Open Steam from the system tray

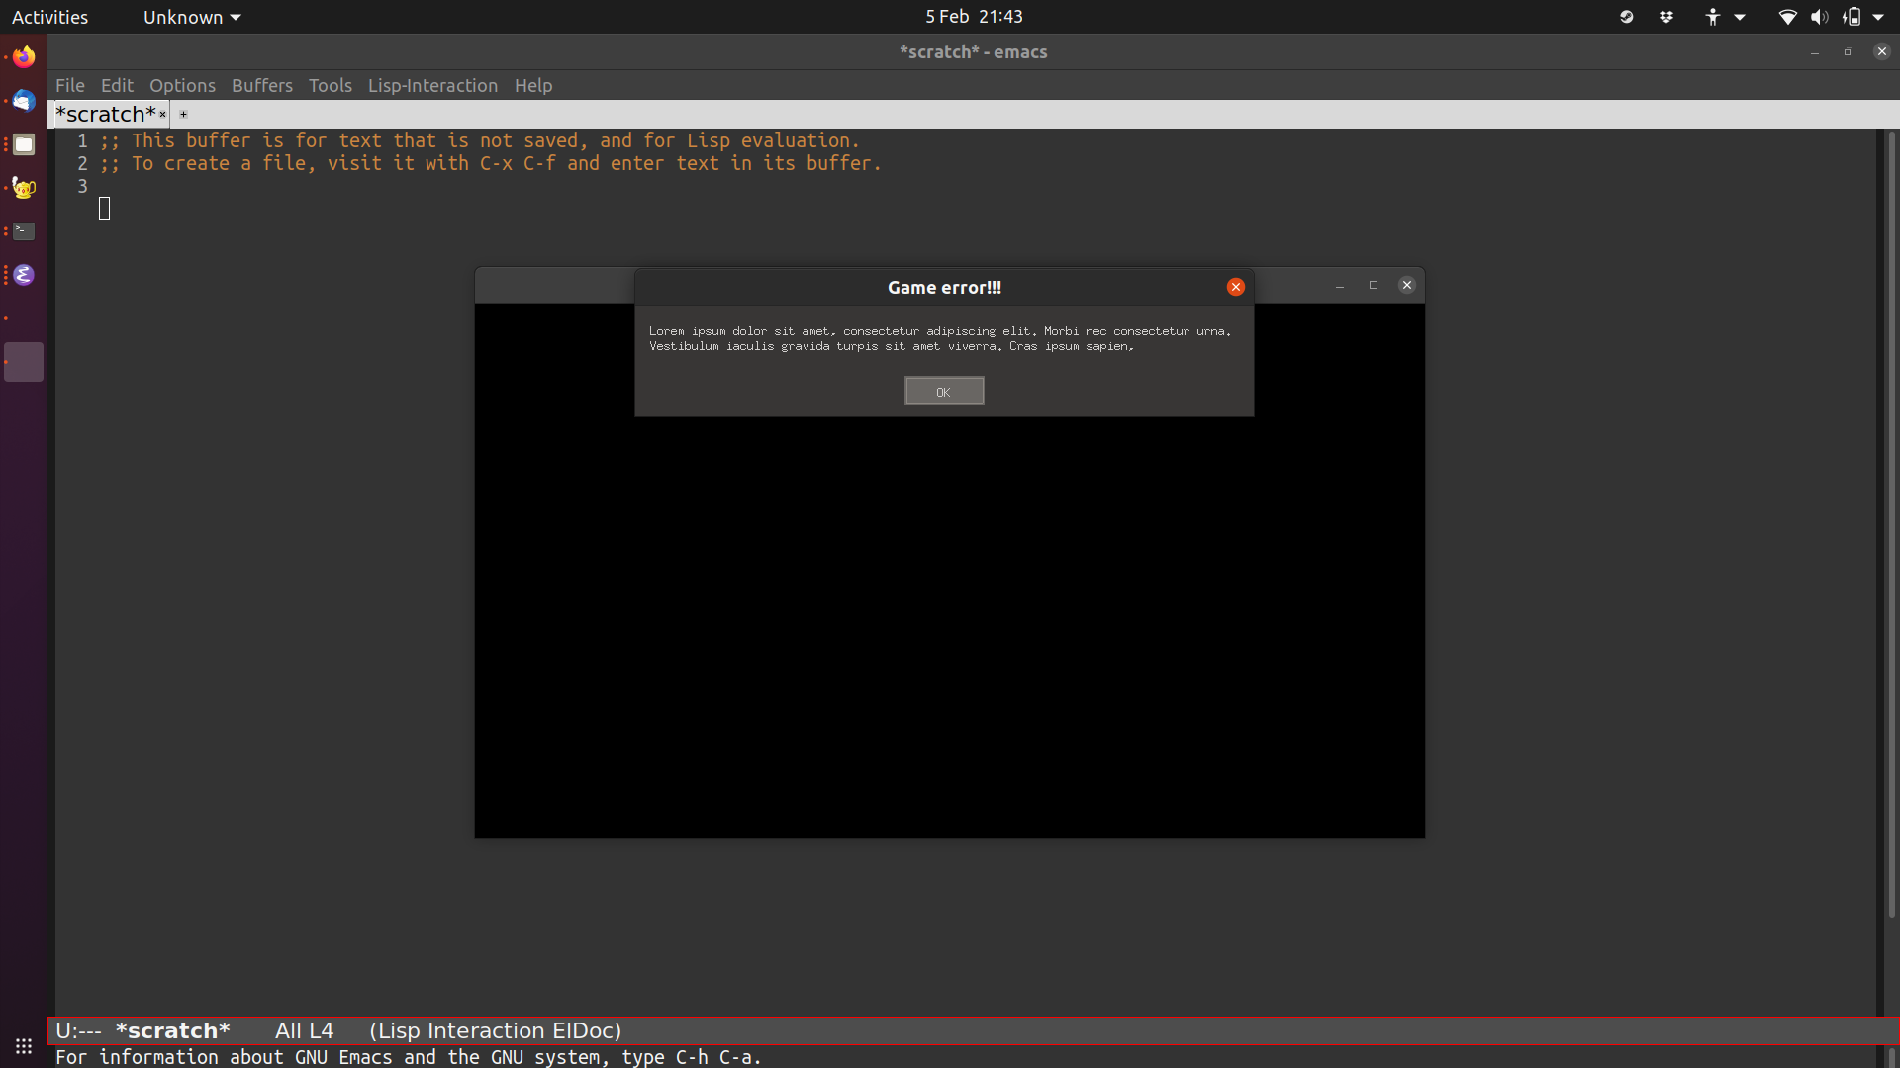1626,17
